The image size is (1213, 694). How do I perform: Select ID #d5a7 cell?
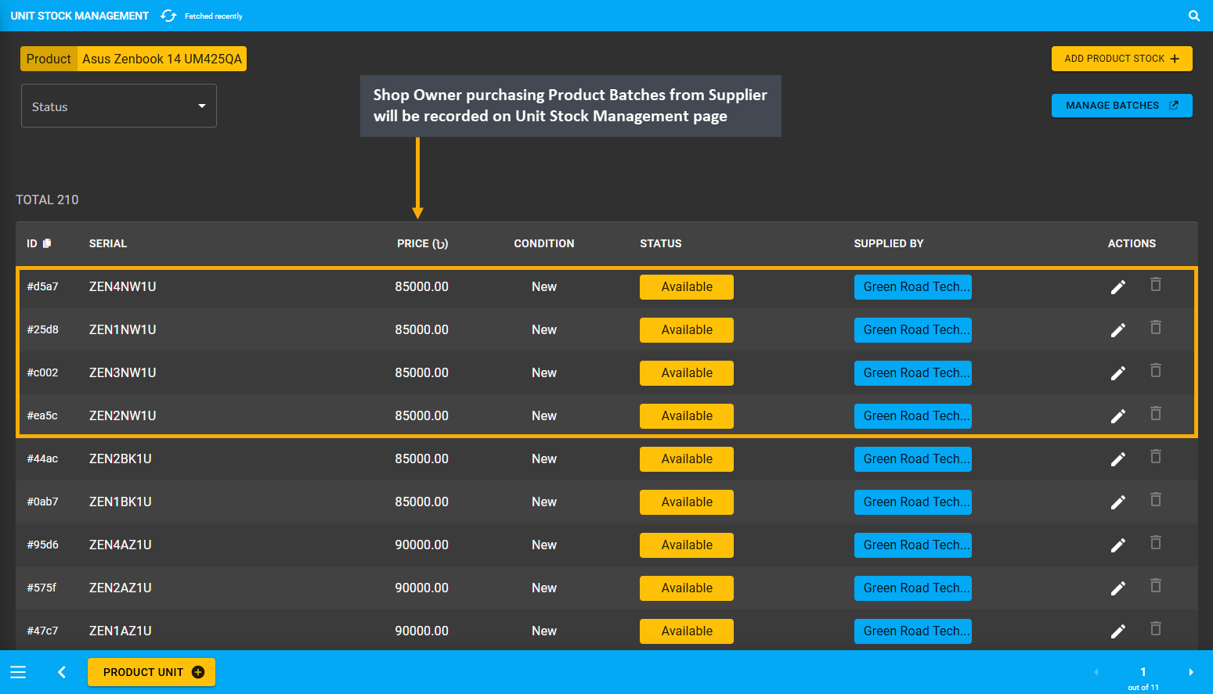[43, 286]
